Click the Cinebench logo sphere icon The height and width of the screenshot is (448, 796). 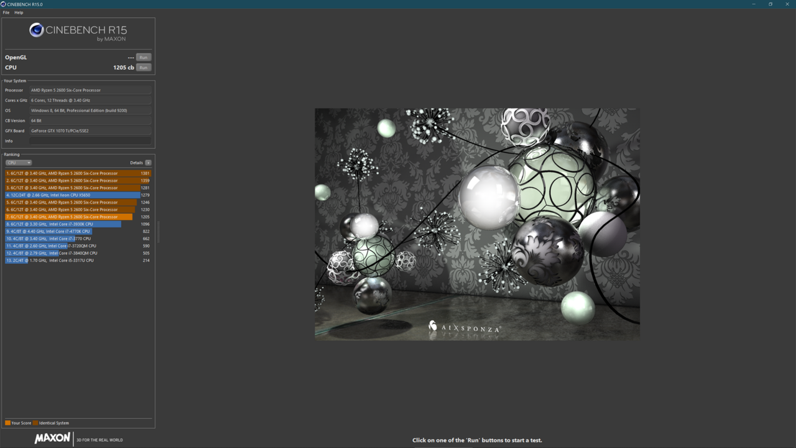pyautogui.click(x=37, y=30)
